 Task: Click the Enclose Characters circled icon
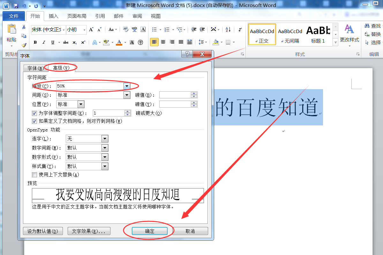(x=140, y=42)
